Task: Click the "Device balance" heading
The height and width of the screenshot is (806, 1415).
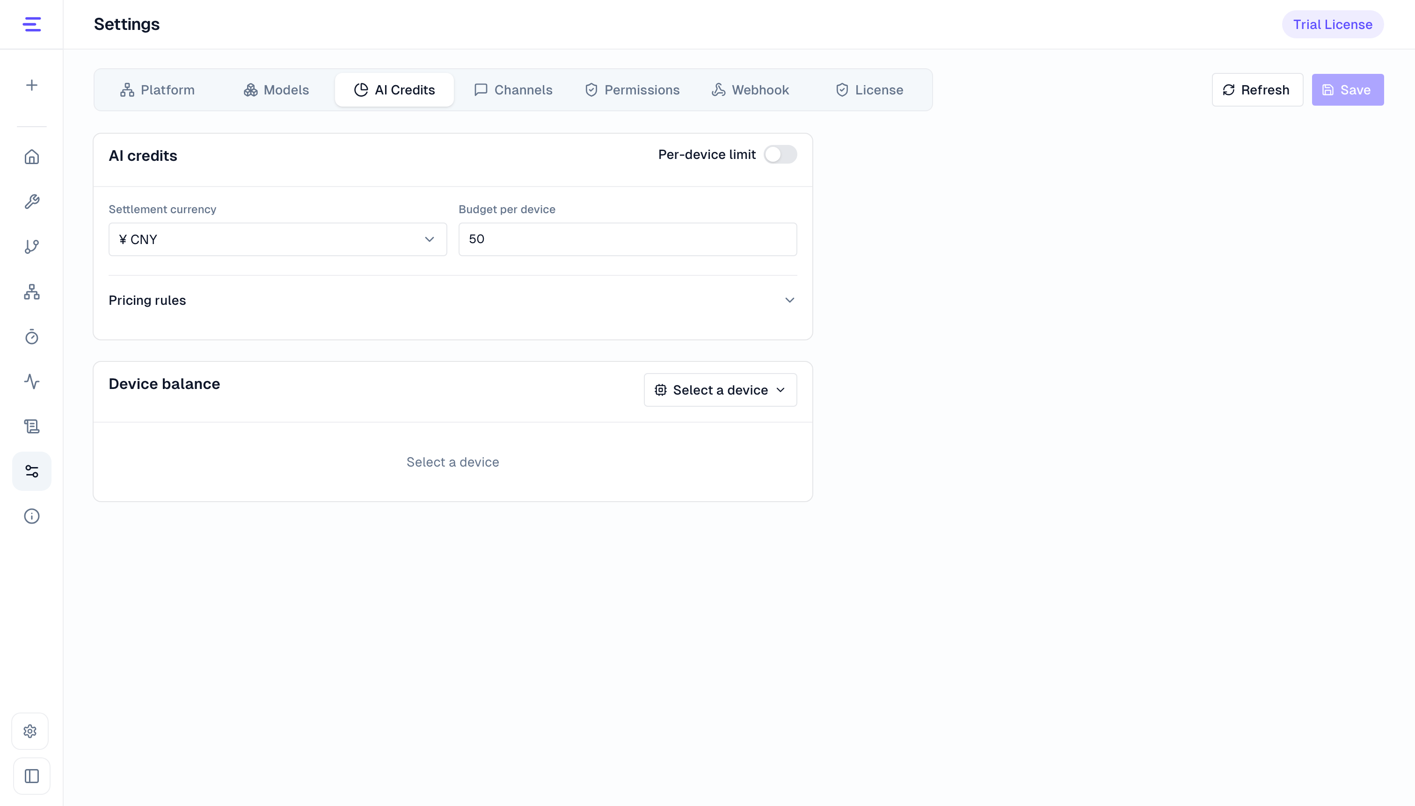Action: (x=165, y=384)
